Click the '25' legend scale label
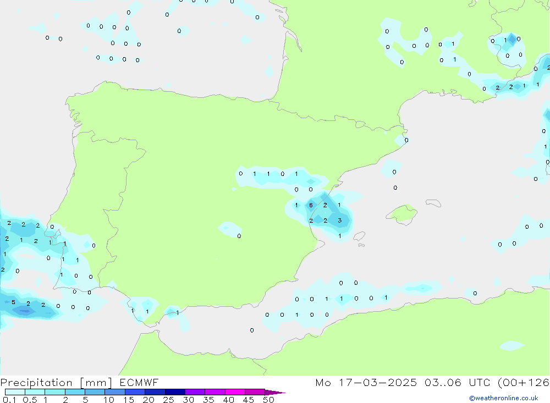Screen dimensions: 550x403 pos(168,400)
